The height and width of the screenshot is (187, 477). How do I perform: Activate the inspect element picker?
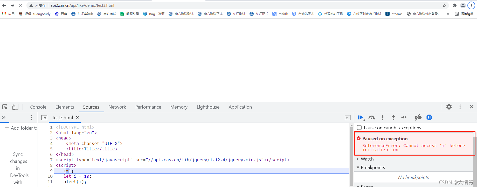point(5,107)
